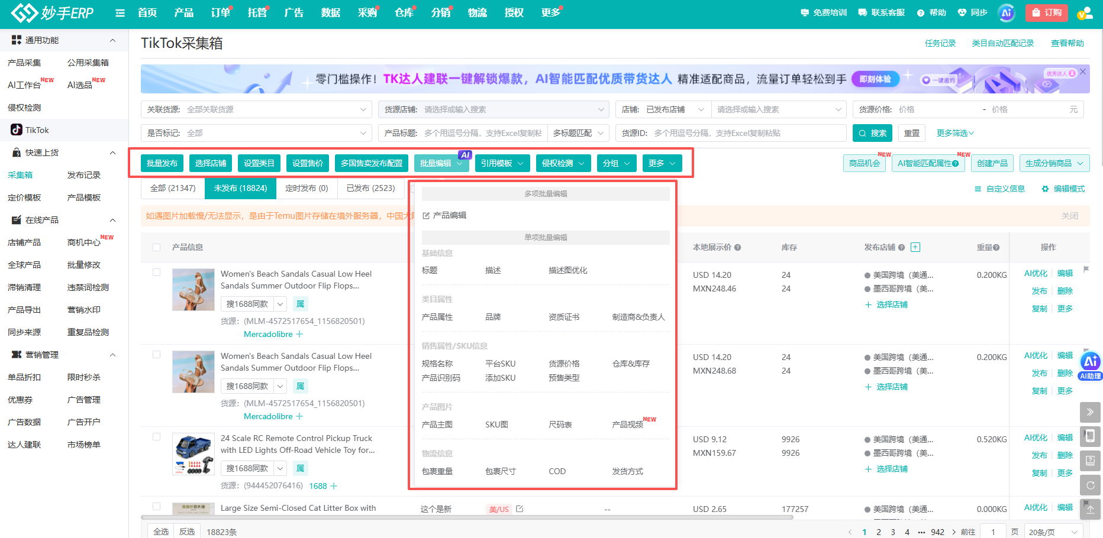1103x538 pixels.
Task: Open the 产品 top navigation menu
Action: coord(184,13)
